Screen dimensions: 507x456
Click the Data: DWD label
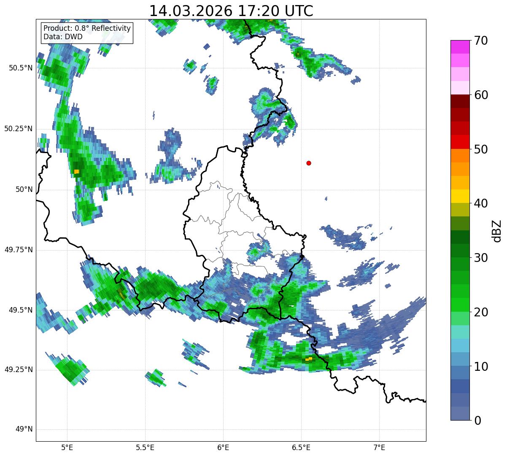63,37
